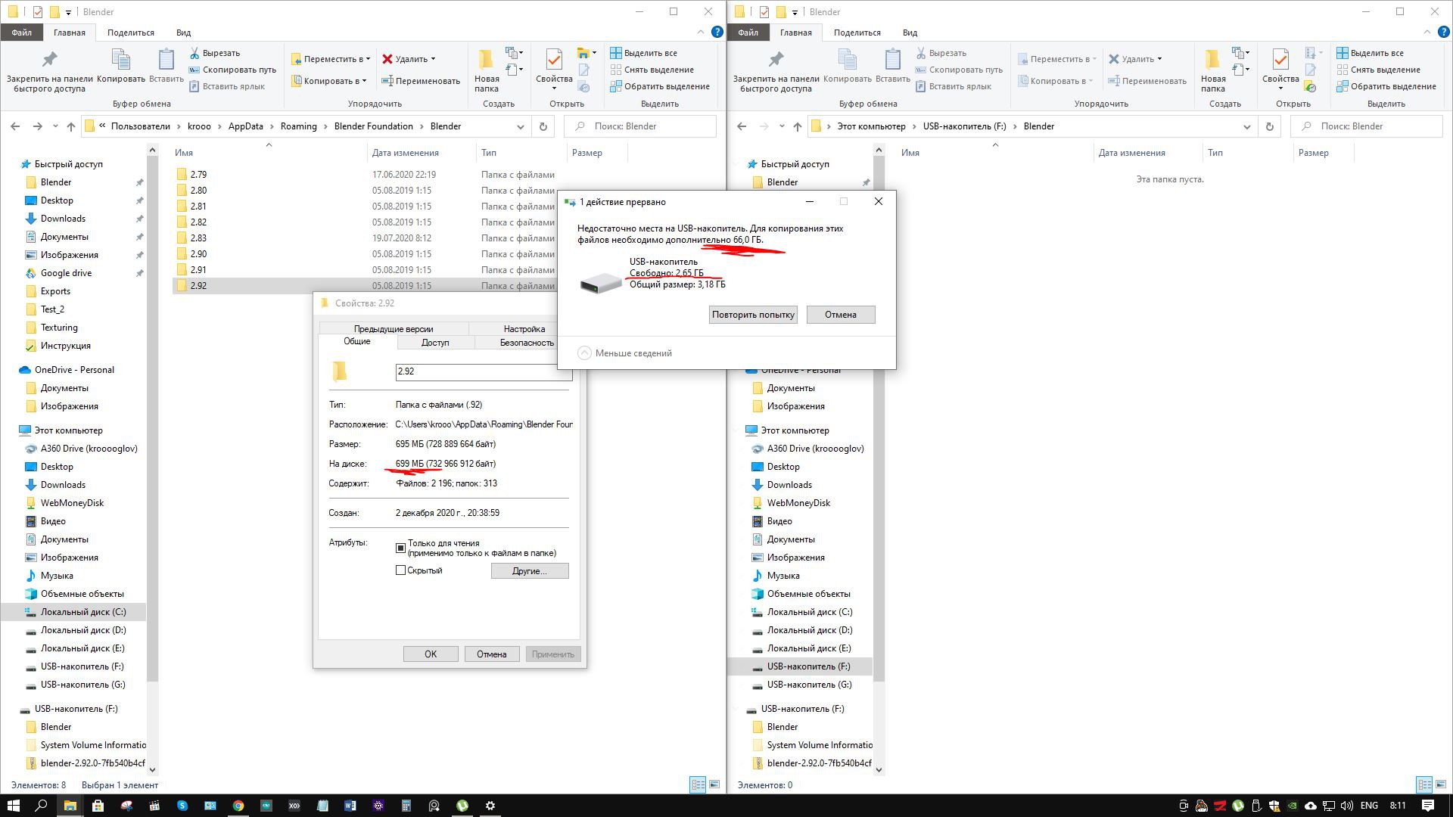Switch to Security tab in properties

pyautogui.click(x=527, y=343)
